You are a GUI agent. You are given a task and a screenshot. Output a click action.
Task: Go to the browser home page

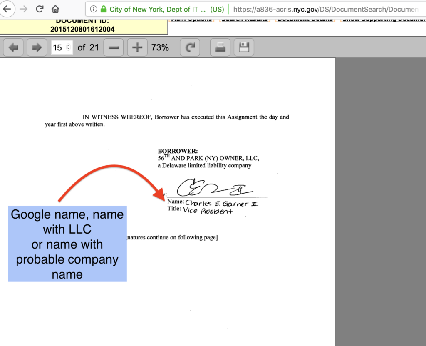[55, 9]
